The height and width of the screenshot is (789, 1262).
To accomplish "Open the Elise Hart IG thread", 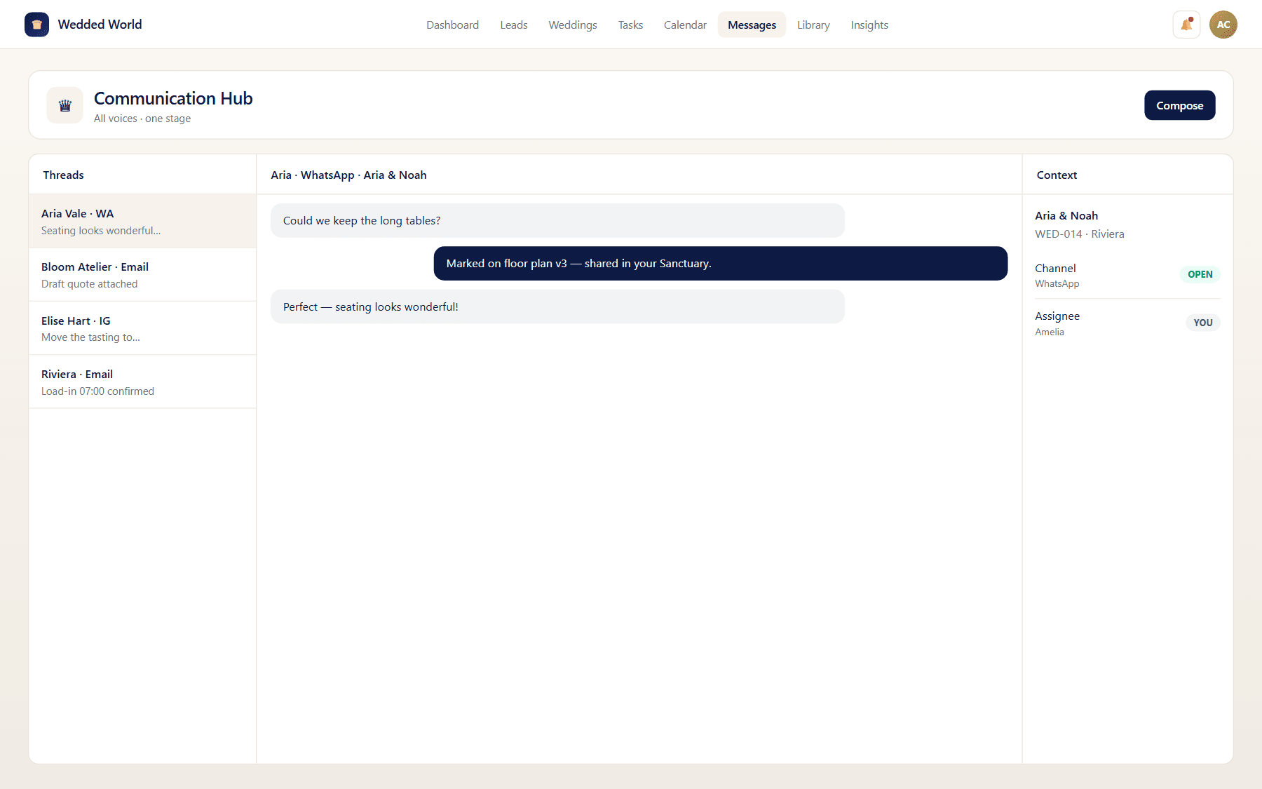I will click(142, 328).
